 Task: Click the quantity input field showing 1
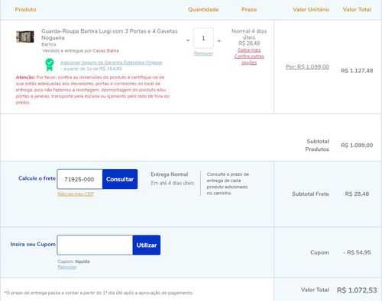click(x=203, y=38)
